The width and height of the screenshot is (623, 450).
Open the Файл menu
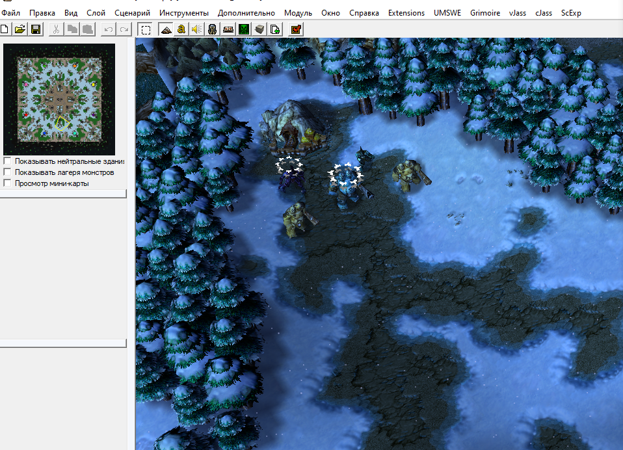coord(10,13)
